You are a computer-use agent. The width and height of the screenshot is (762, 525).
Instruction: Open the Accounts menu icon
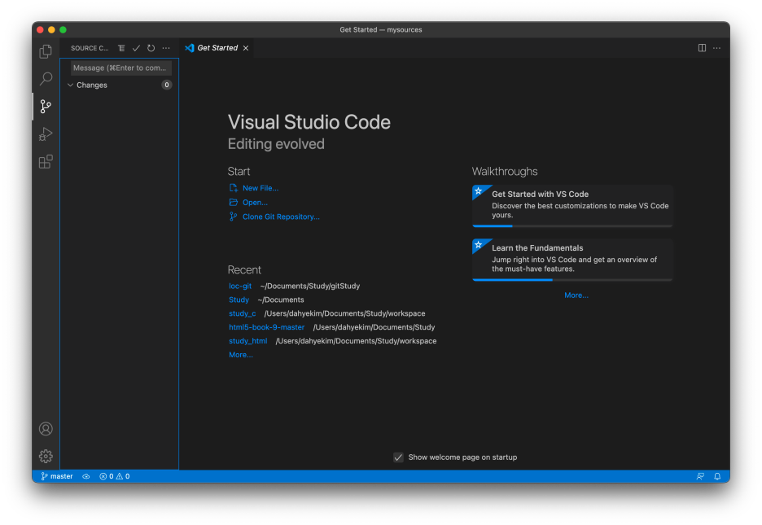pos(46,429)
